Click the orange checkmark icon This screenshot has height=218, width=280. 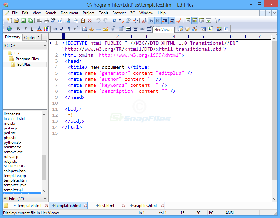pyautogui.click(x=179, y=21)
